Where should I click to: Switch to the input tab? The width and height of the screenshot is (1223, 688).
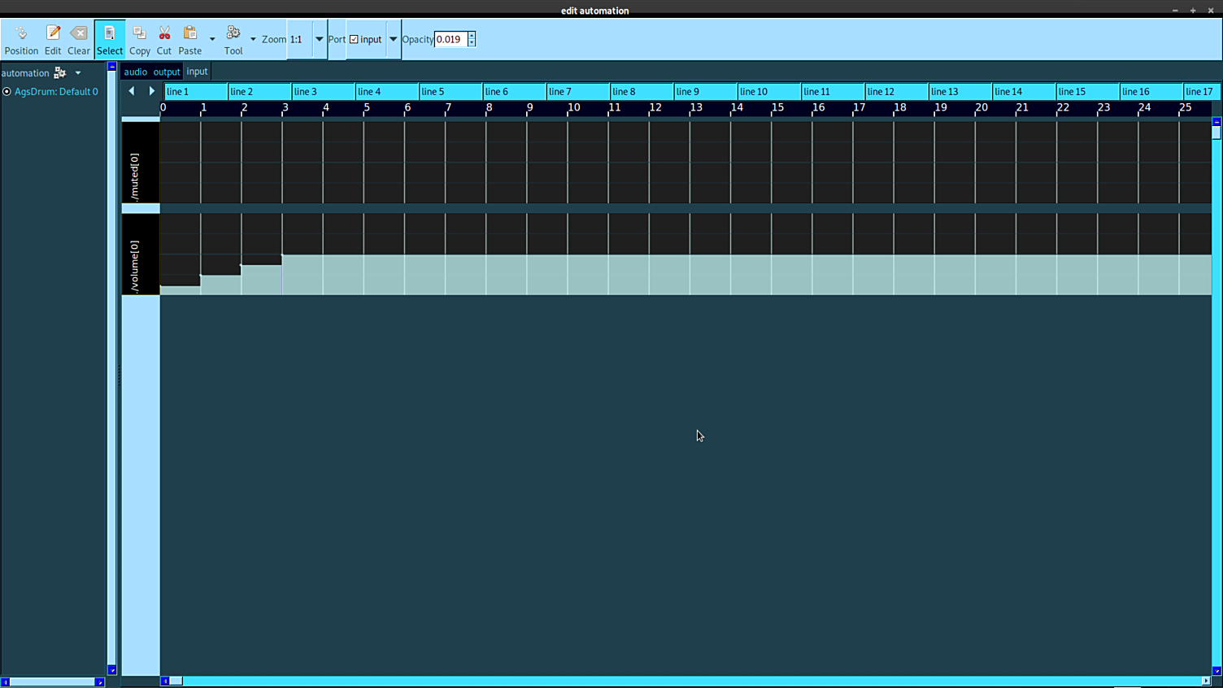point(197,72)
